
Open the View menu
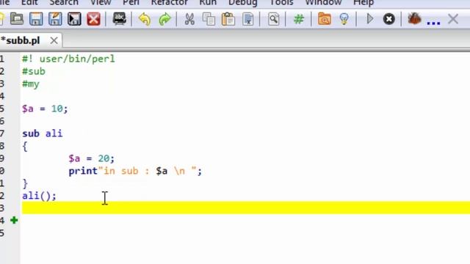coord(101,3)
